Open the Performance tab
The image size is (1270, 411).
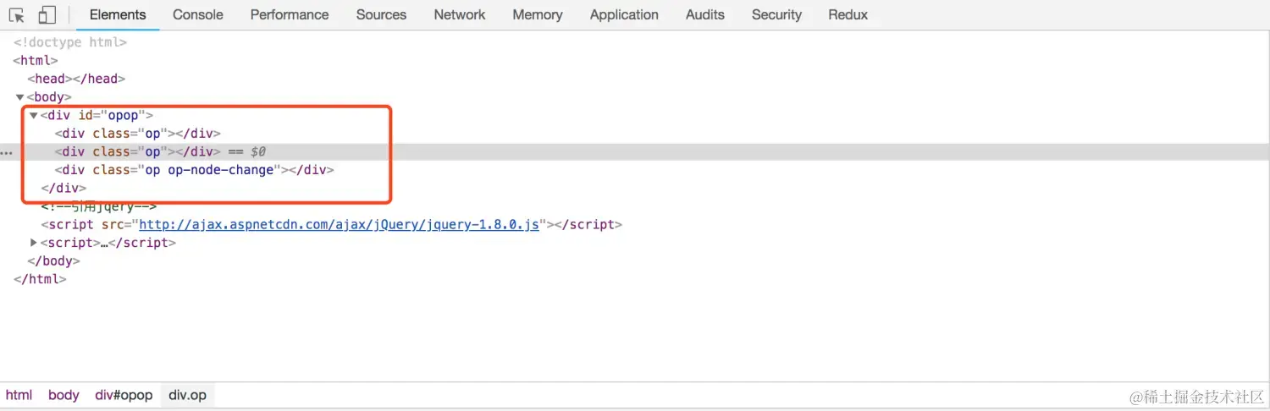(x=290, y=15)
